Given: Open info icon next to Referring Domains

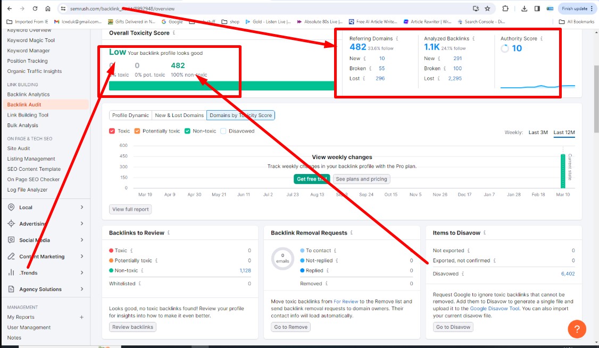Looking at the screenshot, I should click(x=397, y=39).
